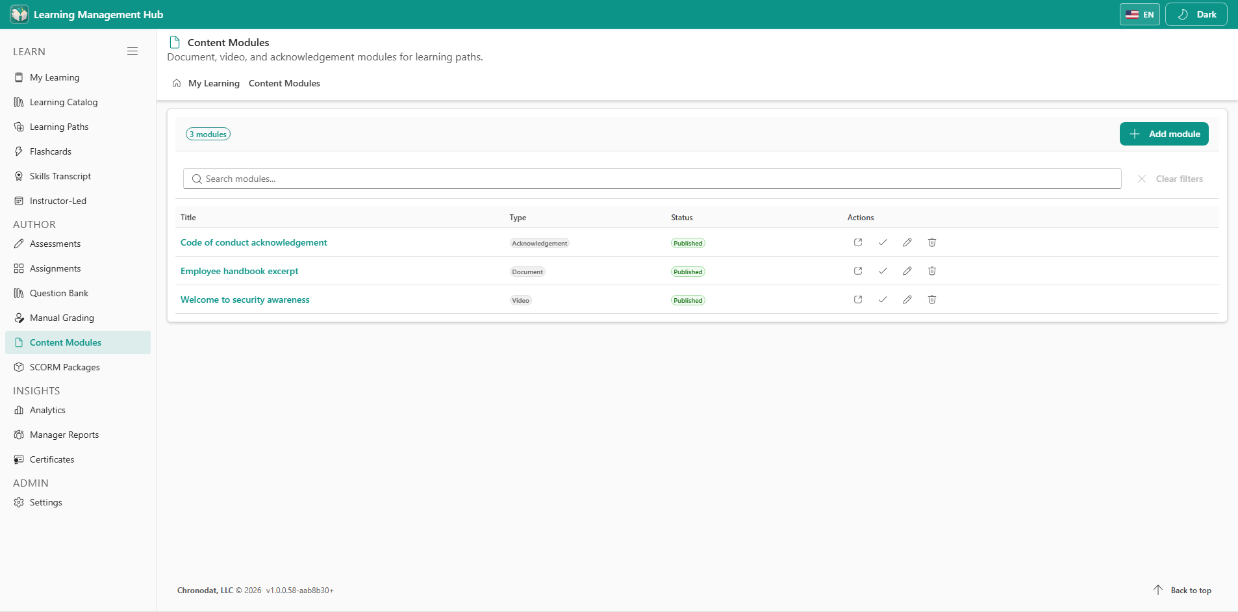The width and height of the screenshot is (1238, 612).
Task: Click open icon for Code of conduct acknowledgement
Action: [x=858, y=242]
